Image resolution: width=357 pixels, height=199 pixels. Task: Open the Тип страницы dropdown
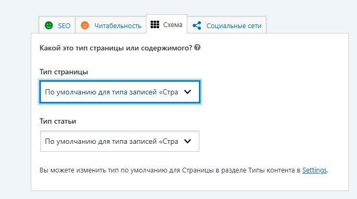pyautogui.click(x=120, y=92)
